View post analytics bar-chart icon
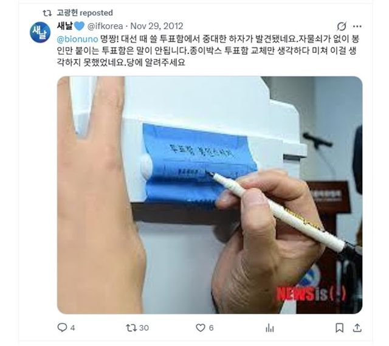389x346 pixels. 270,328
